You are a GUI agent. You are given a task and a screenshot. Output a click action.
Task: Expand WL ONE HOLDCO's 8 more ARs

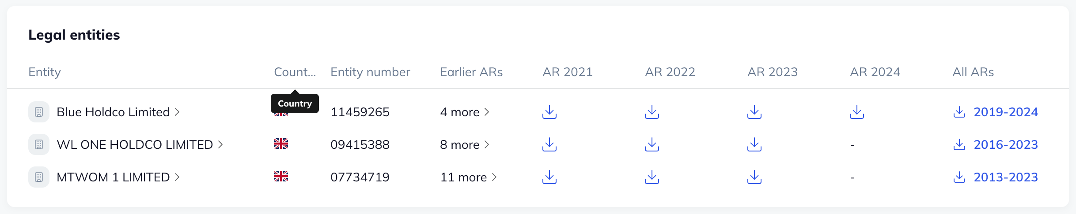coord(465,144)
